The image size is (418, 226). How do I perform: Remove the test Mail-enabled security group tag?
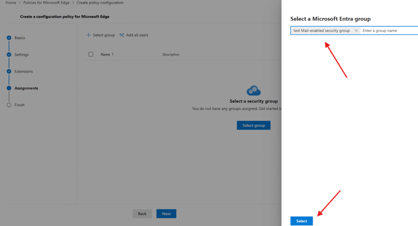coord(356,31)
